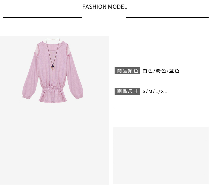The height and width of the screenshot is (194, 211).
Task: Click the FASHION MODEL heading
Action: pyautogui.click(x=105, y=7)
